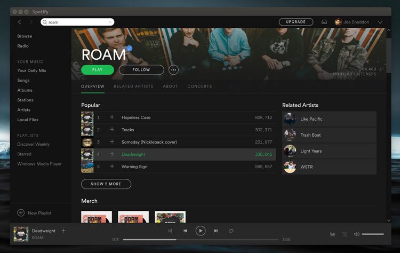This screenshot has height=253, width=400.
Task: Mute the volume speaker icon
Action: [357, 234]
